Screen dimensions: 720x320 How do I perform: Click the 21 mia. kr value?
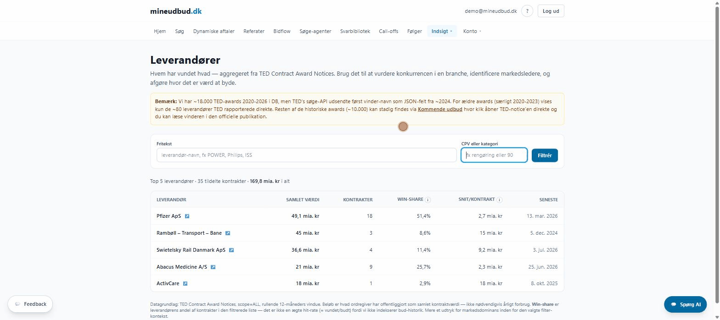tap(308, 267)
